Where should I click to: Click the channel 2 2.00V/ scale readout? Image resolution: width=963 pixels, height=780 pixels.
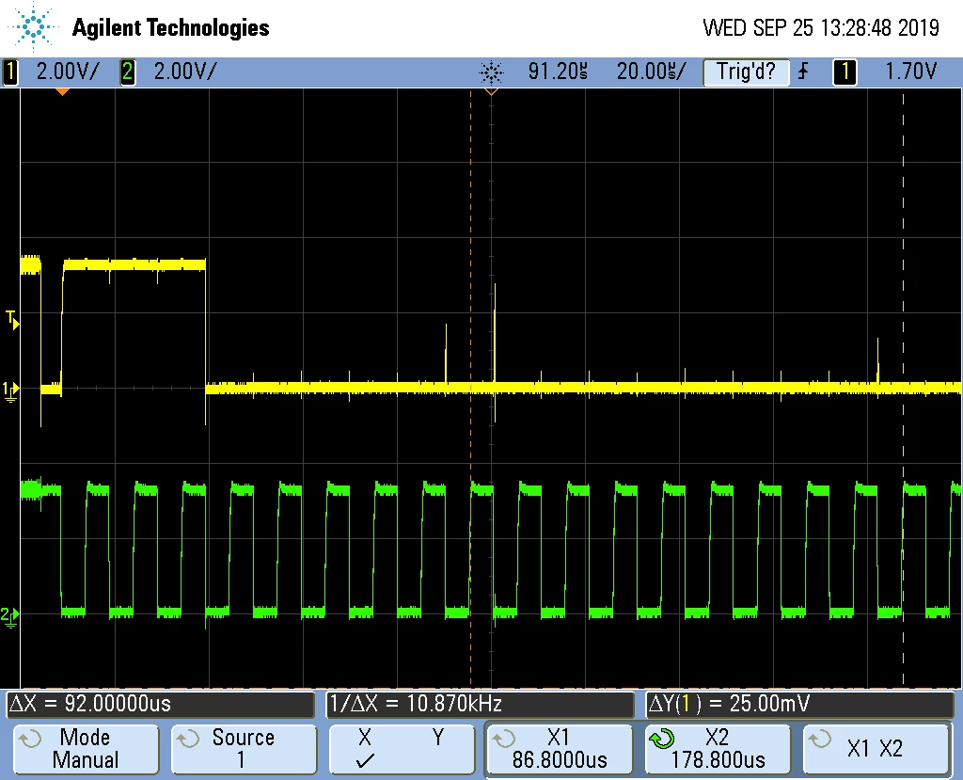tap(185, 72)
